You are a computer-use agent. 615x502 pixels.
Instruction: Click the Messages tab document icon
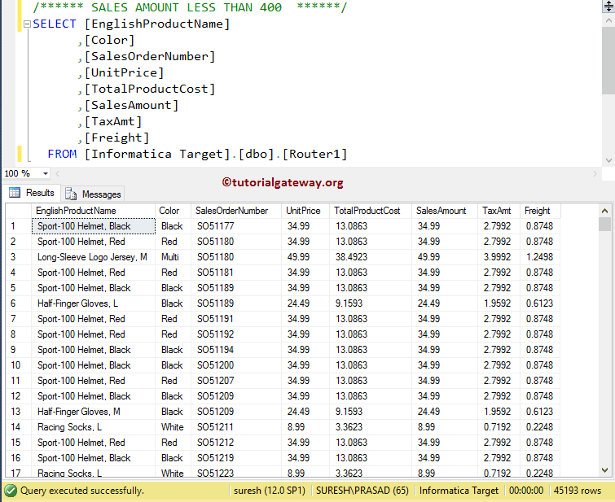coord(71,194)
